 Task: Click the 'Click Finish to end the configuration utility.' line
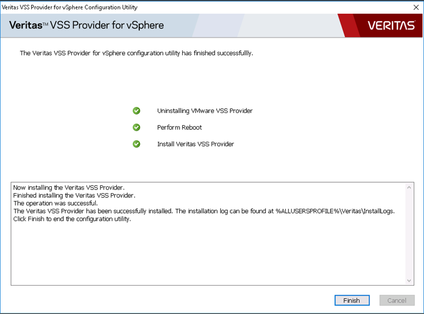72,219
